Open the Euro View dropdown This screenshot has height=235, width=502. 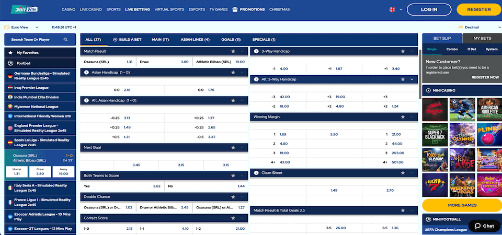click(x=37, y=28)
